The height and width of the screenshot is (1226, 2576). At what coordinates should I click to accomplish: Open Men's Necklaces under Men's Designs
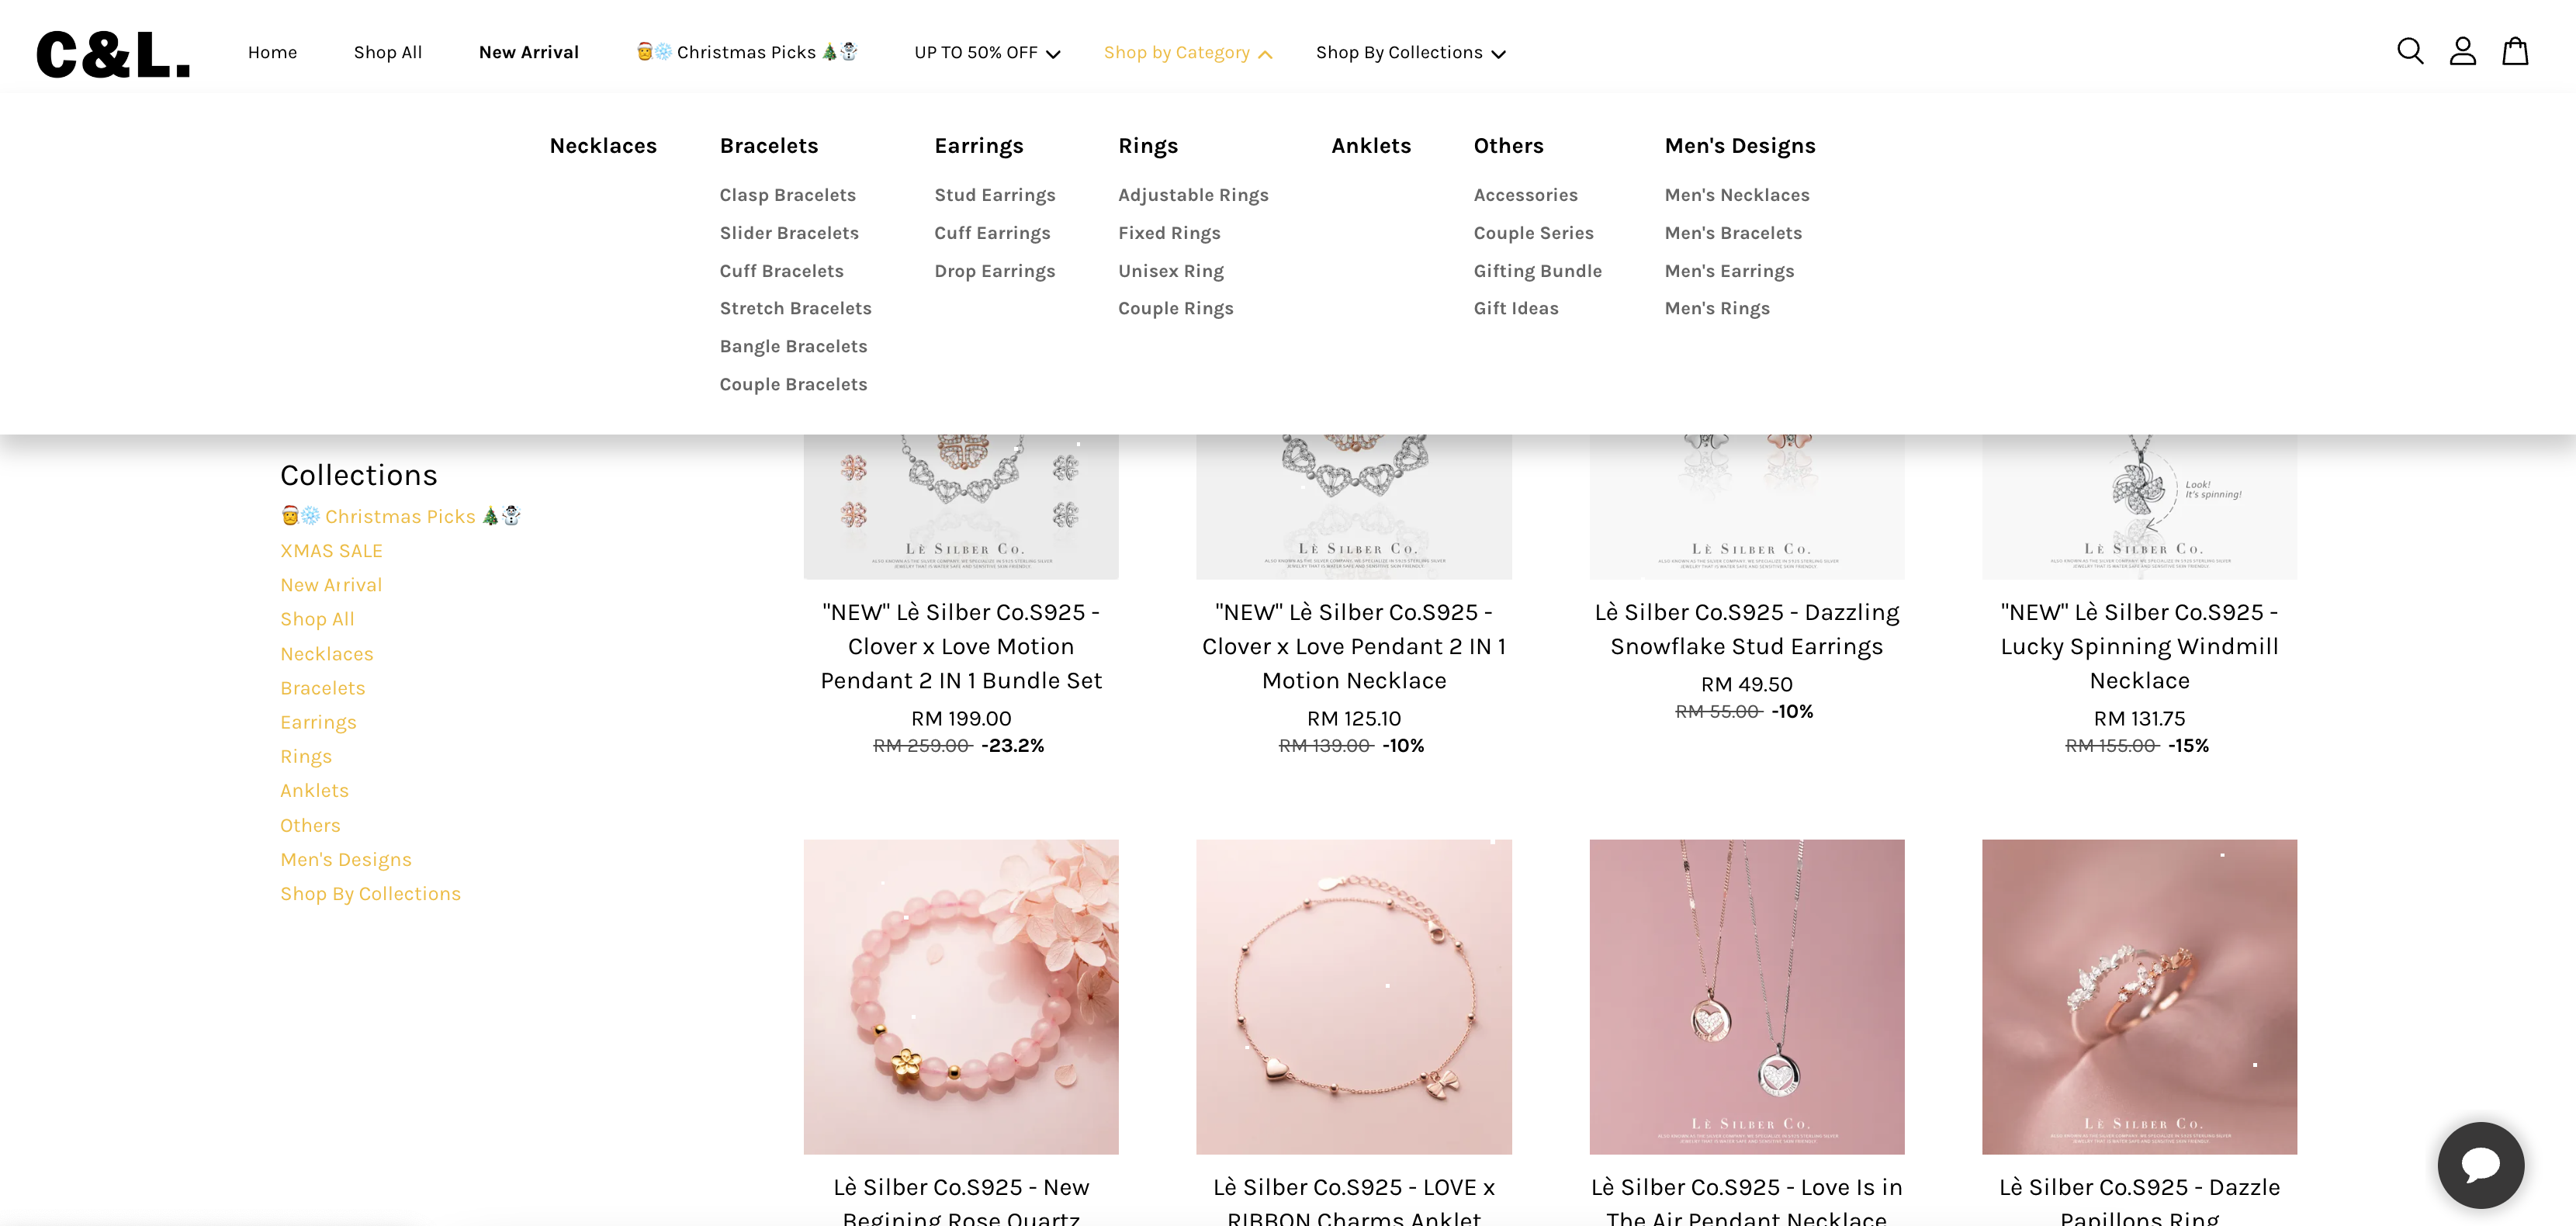pyautogui.click(x=1736, y=195)
